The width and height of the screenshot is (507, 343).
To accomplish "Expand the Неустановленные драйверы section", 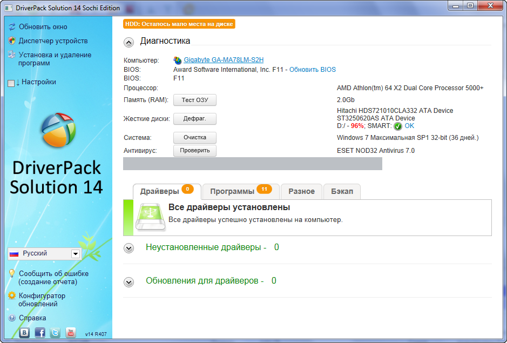I will (x=129, y=248).
